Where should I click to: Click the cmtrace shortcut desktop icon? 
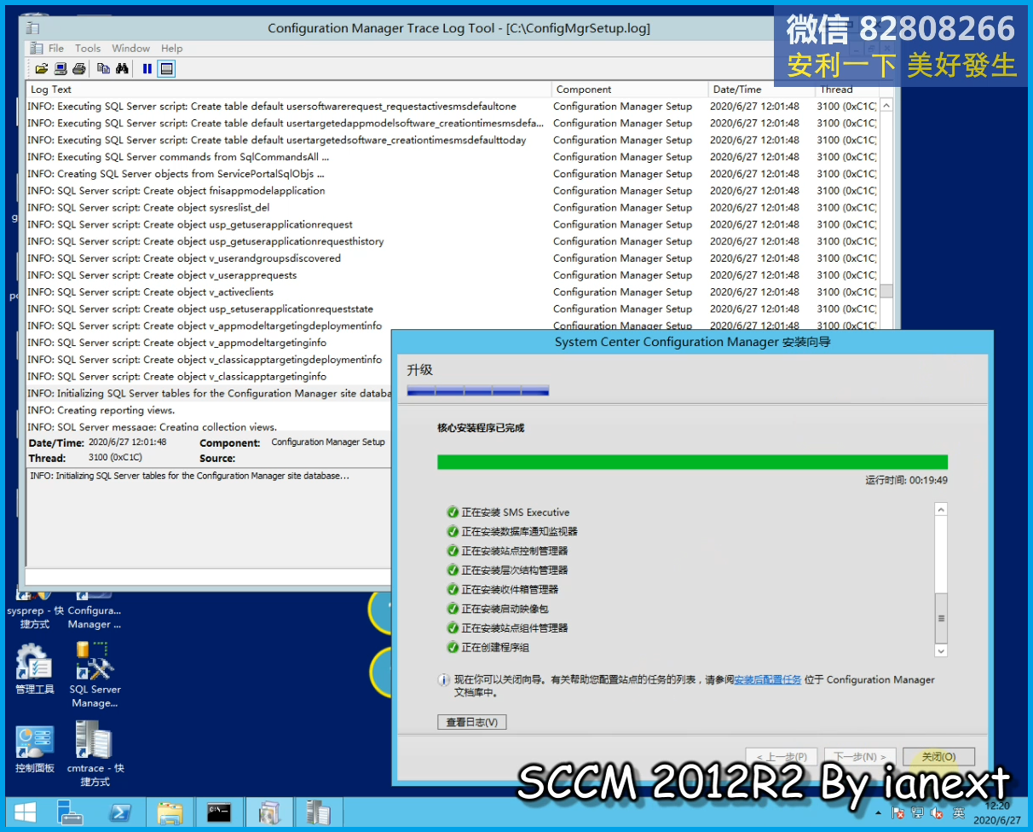[95, 754]
